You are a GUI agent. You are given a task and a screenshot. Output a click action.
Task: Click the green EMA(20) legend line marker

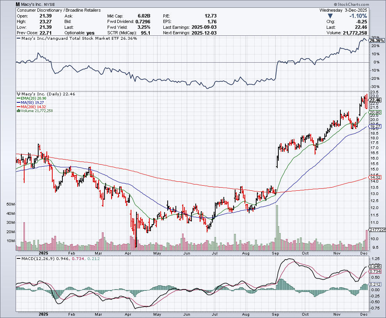[18, 98]
